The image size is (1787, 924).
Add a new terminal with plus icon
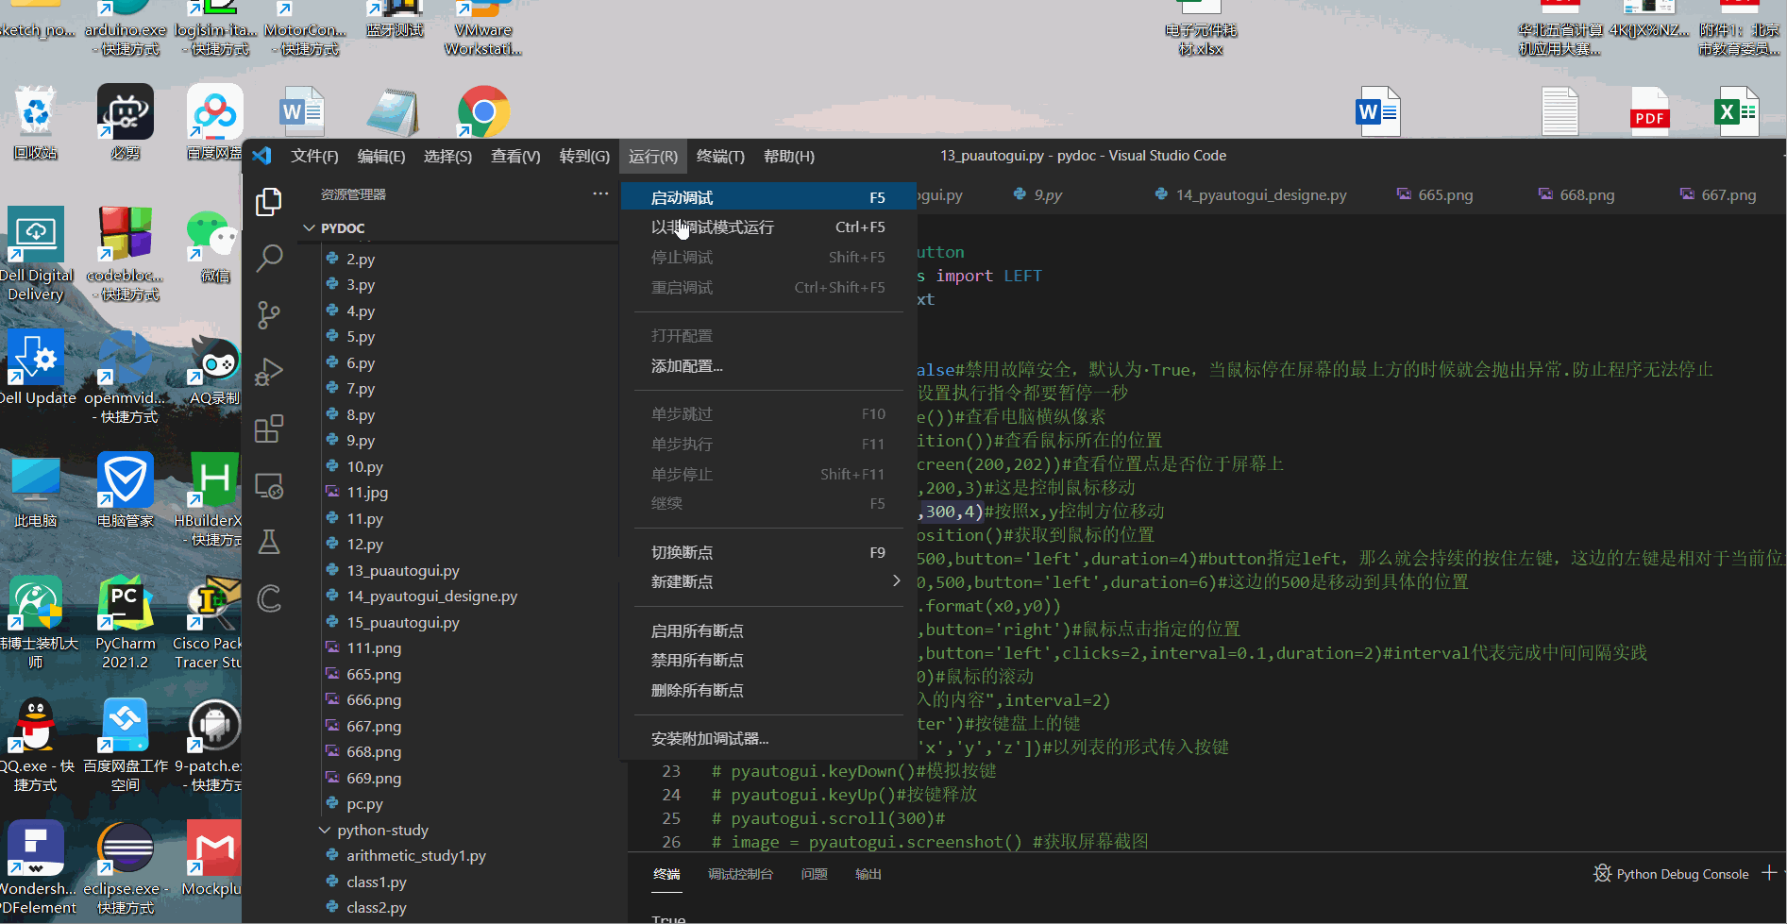1768,874
